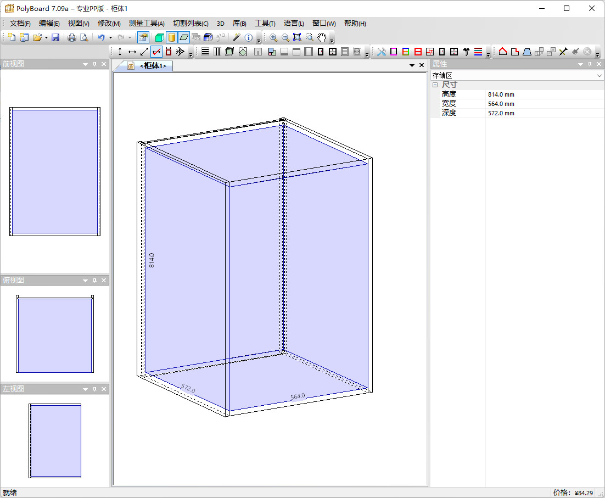Open the 切割列表 menu
605x498 pixels.
[191, 23]
